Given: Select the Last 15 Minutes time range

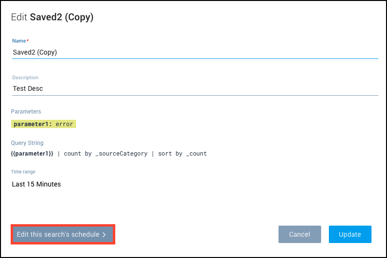Looking at the screenshot, I should coord(36,184).
